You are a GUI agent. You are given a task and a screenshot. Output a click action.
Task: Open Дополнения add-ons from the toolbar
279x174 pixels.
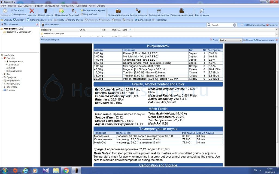click(x=143, y=20)
